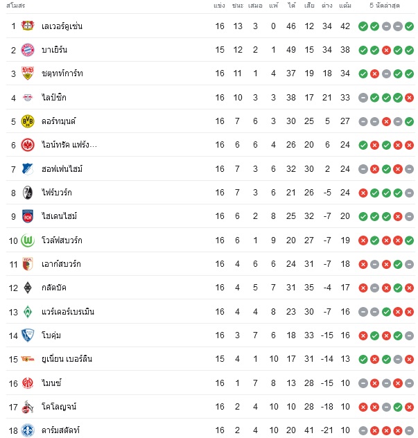Image resolution: width=418 pixels, height=438 pixels.
Task: Open the Borussia Dortmund BVB badge
Action: (x=28, y=121)
